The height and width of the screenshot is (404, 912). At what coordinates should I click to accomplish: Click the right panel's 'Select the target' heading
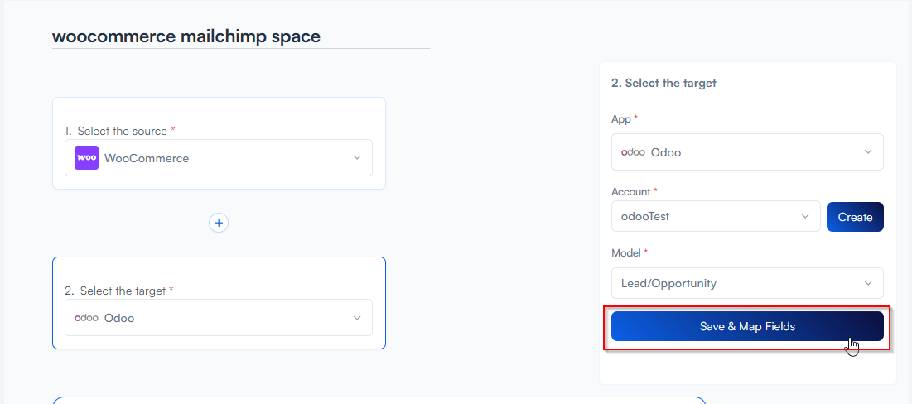point(663,83)
